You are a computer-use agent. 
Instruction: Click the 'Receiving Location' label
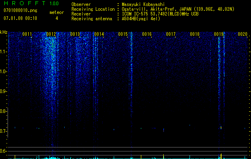pyautogui.click(x=93, y=9)
